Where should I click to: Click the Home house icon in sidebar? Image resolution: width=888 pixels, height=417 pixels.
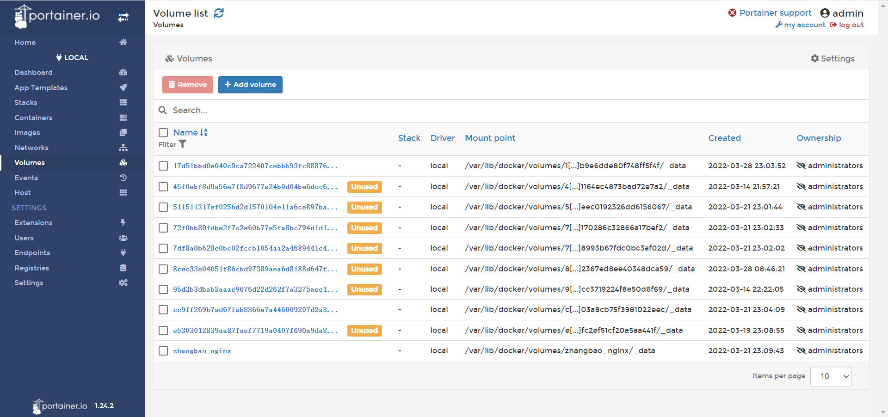click(x=123, y=43)
